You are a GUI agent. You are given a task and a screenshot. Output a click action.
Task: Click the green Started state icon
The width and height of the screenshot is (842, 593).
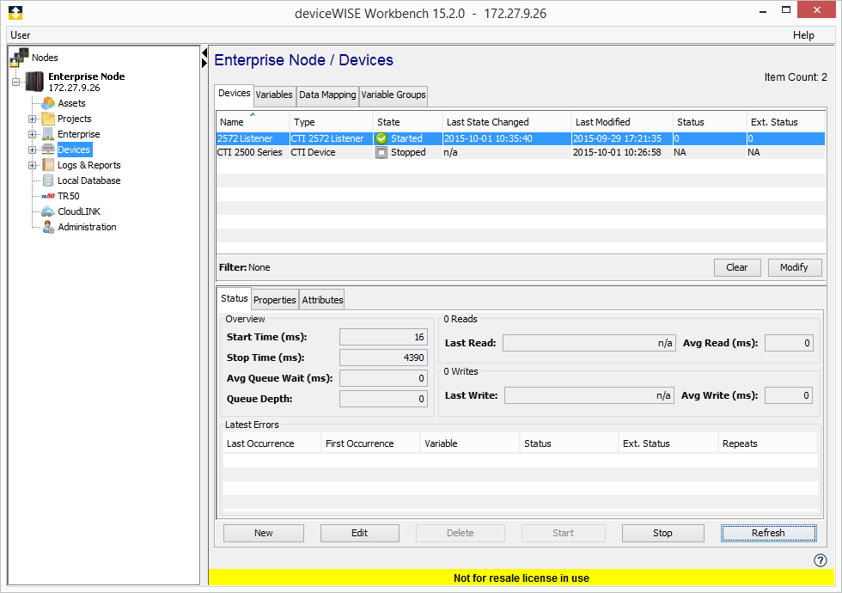tap(382, 138)
